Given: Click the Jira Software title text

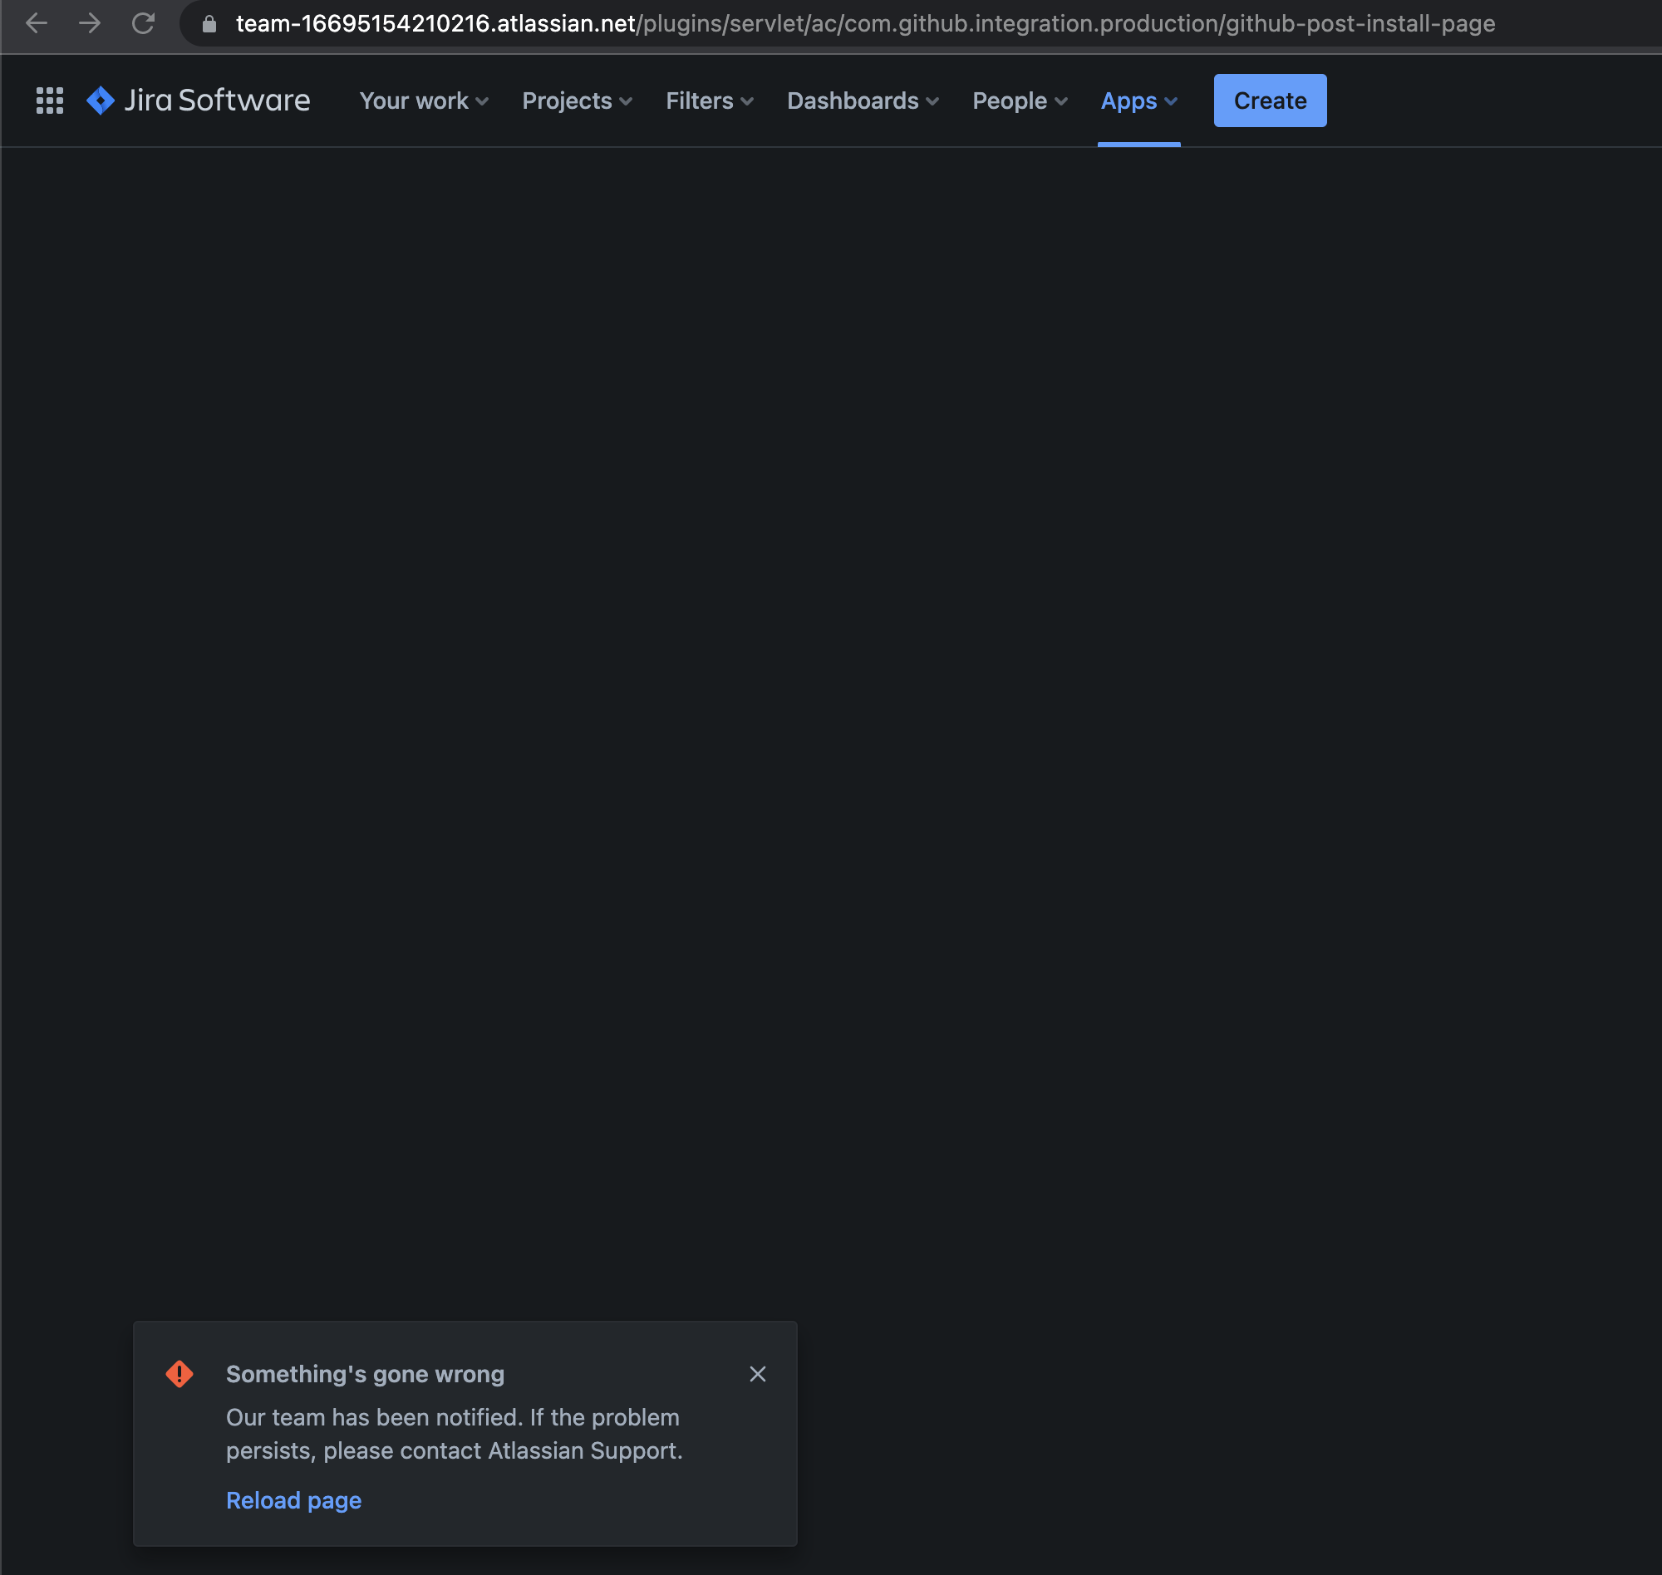Looking at the screenshot, I should 218,101.
